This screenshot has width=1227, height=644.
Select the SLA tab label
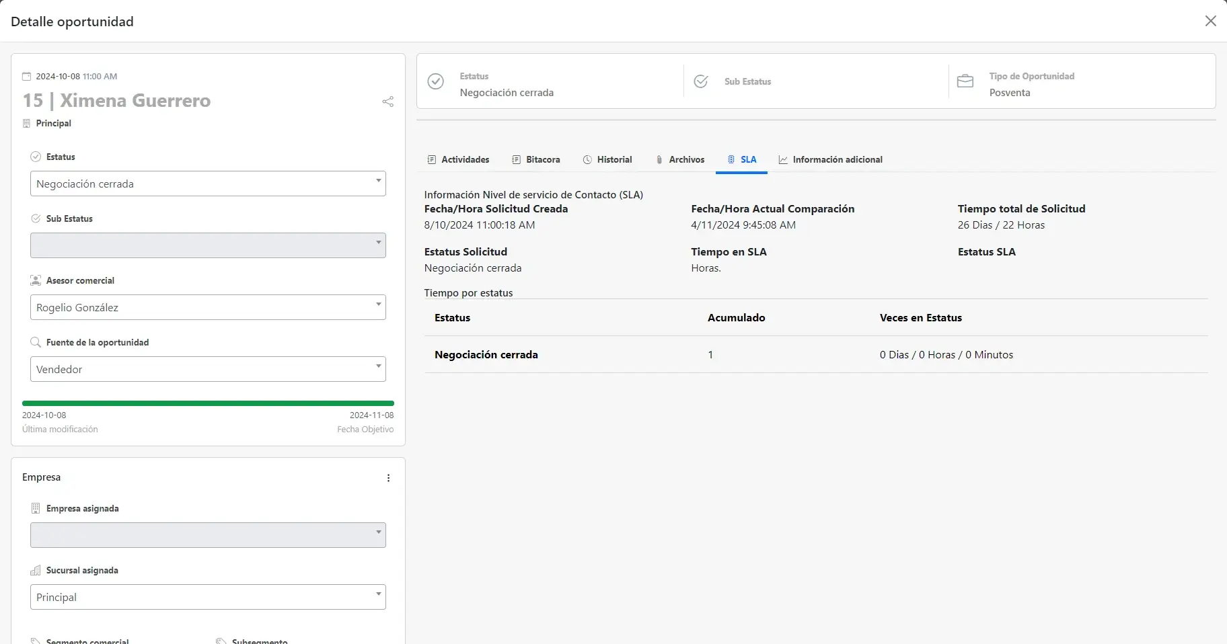[x=749, y=160]
